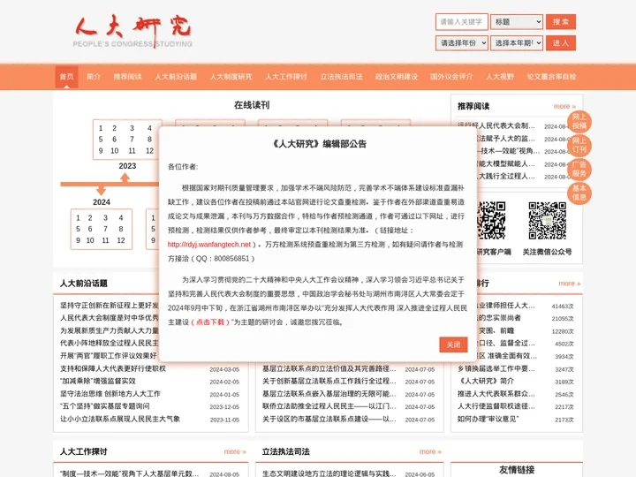Open the 人大制度研究 navigation item
636x477 pixels.
coord(231,77)
